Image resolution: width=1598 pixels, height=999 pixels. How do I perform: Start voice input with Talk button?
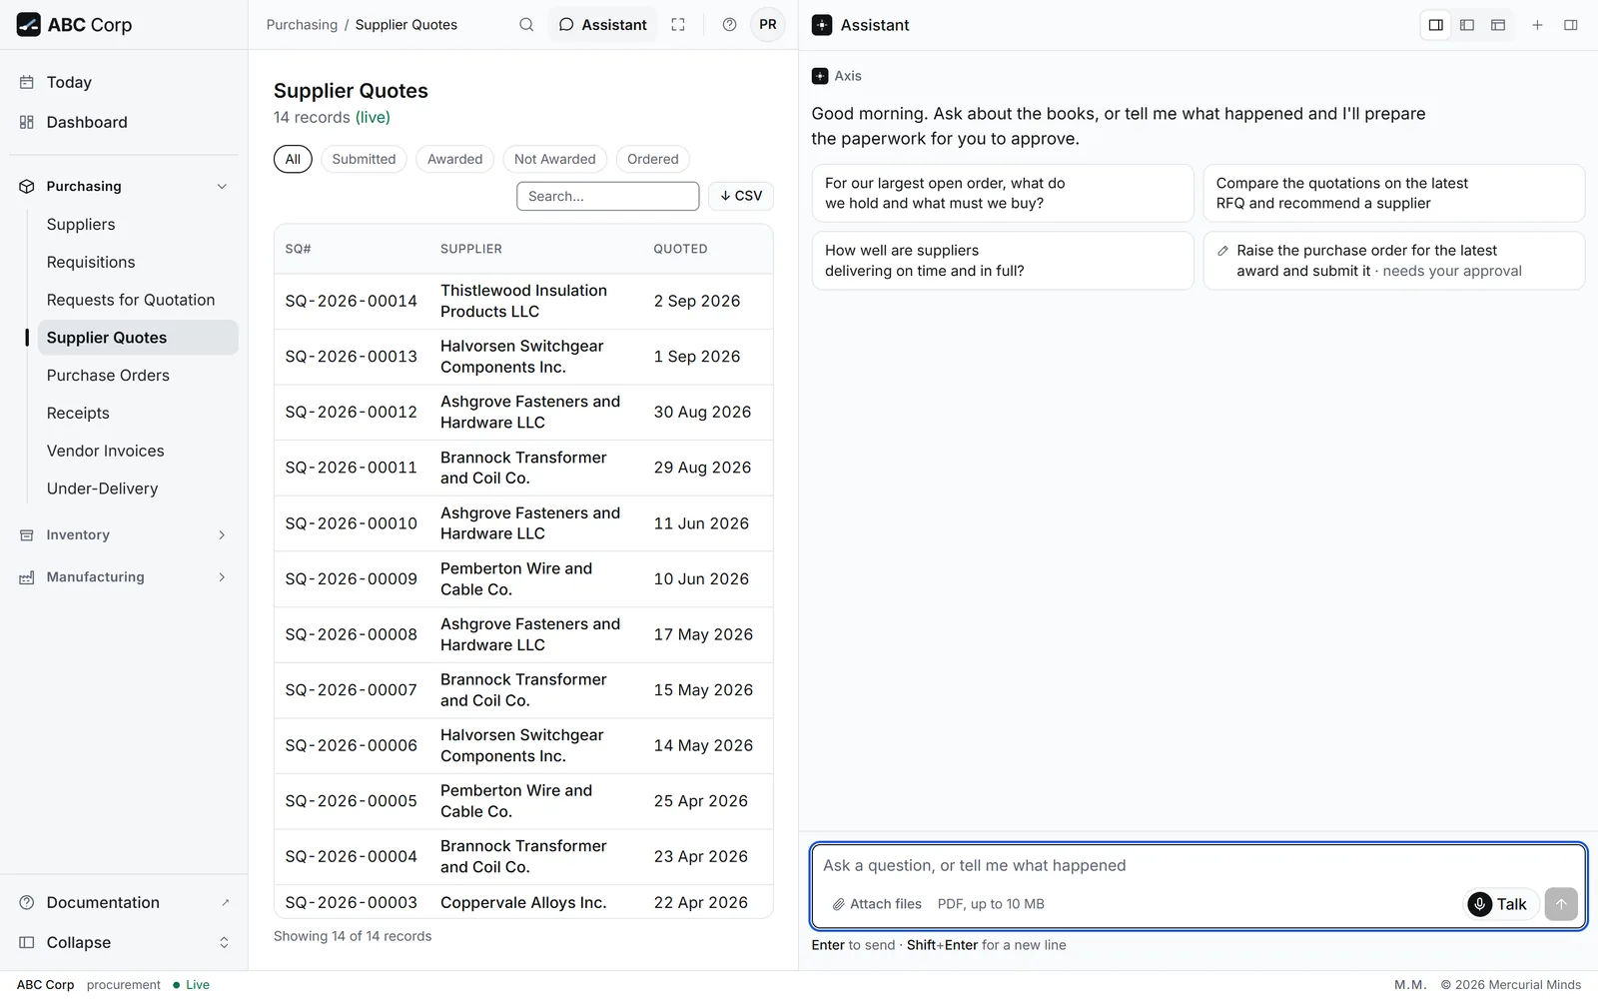pos(1500,904)
